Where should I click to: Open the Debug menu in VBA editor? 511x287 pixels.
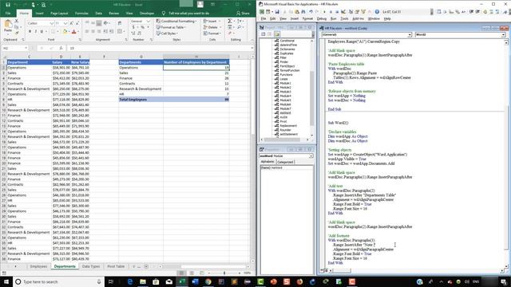[321, 19]
